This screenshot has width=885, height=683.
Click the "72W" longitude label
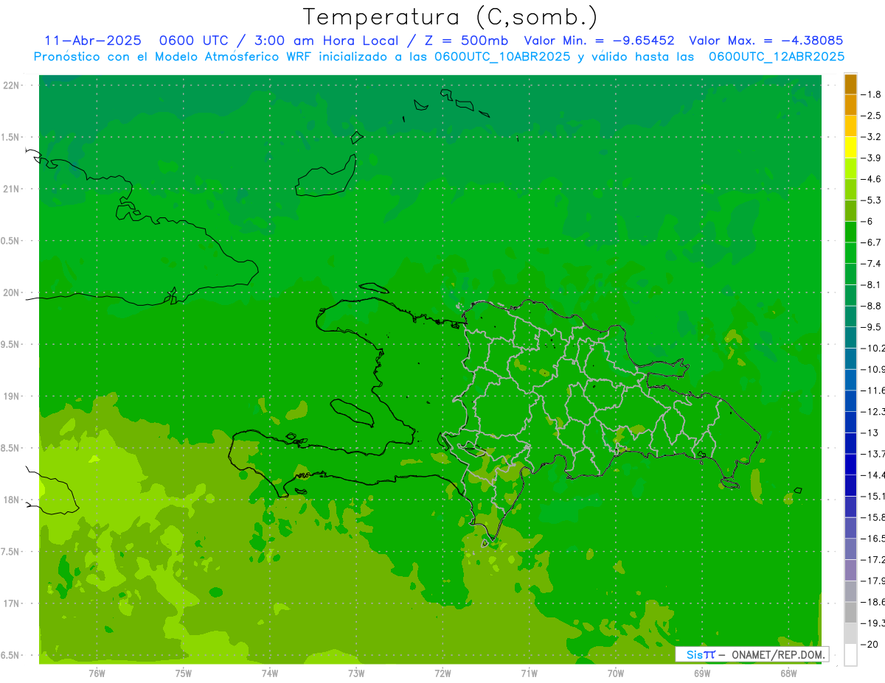(x=442, y=673)
